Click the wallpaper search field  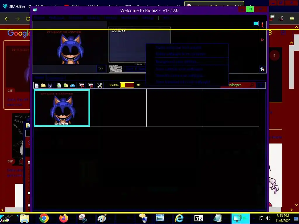(x=238, y=85)
